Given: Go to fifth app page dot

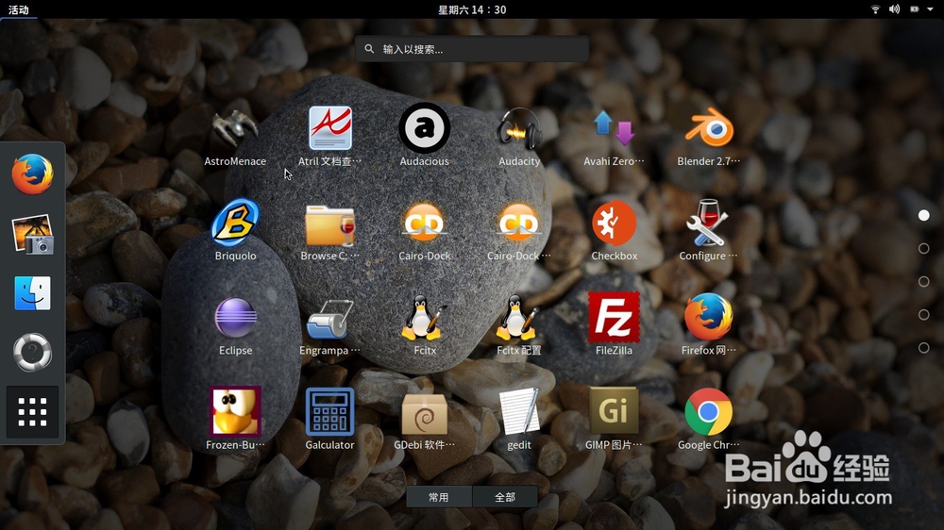Looking at the screenshot, I should 923,348.
